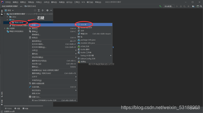Click 用英文命名 breadcrumb in navigation bar

pyautogui.click(x=30, y=6)
